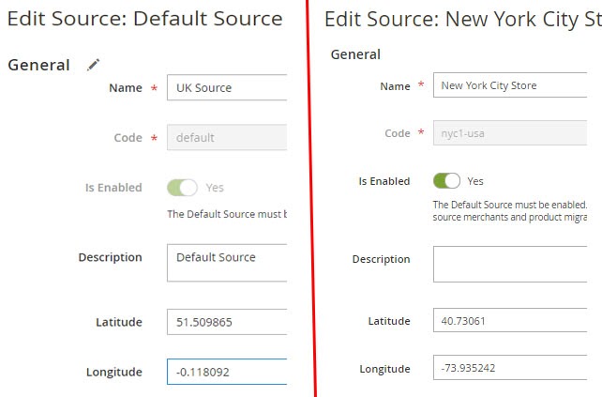Select the Latitude field showing 40.73061
Image resolution: width=602 pixels, height=397 pixels.
point(509,321)
